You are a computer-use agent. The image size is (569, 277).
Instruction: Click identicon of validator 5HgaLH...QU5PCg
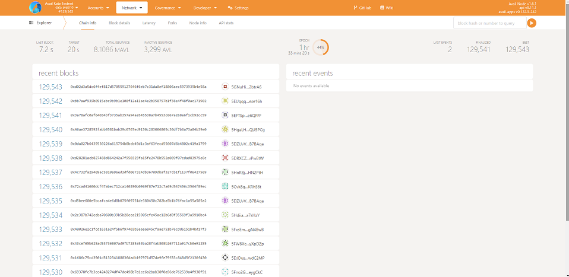225,129
